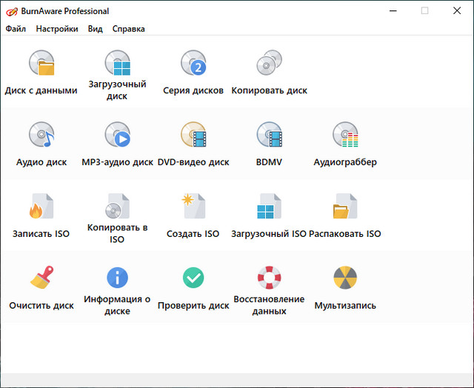
Task: Launch Проверить диск checkmark tool
Action: pyautogui.click(x=193, y=279)
